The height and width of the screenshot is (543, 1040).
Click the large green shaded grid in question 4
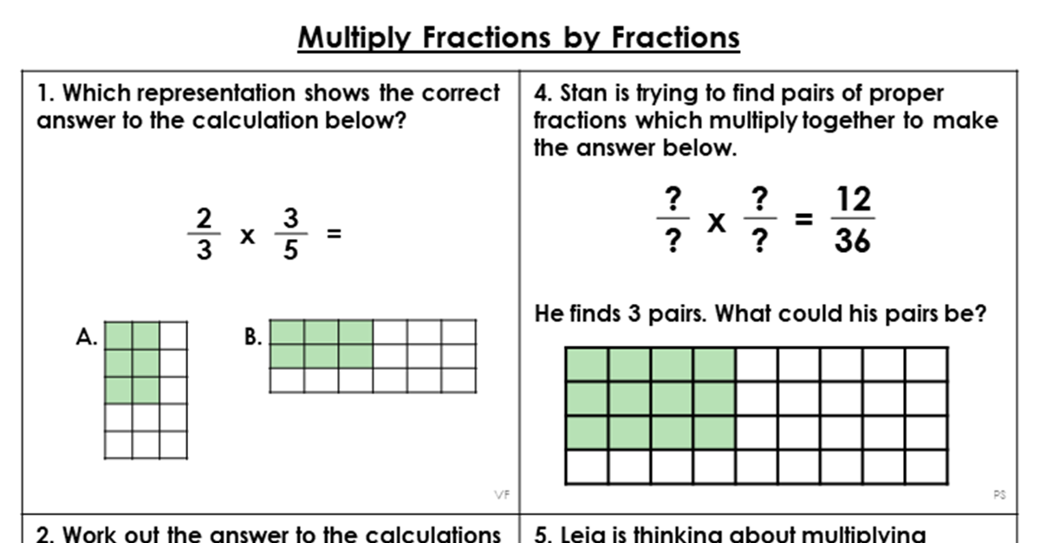click(650, 398)
